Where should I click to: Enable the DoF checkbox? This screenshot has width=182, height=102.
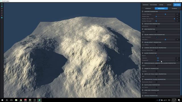point(156,76)
